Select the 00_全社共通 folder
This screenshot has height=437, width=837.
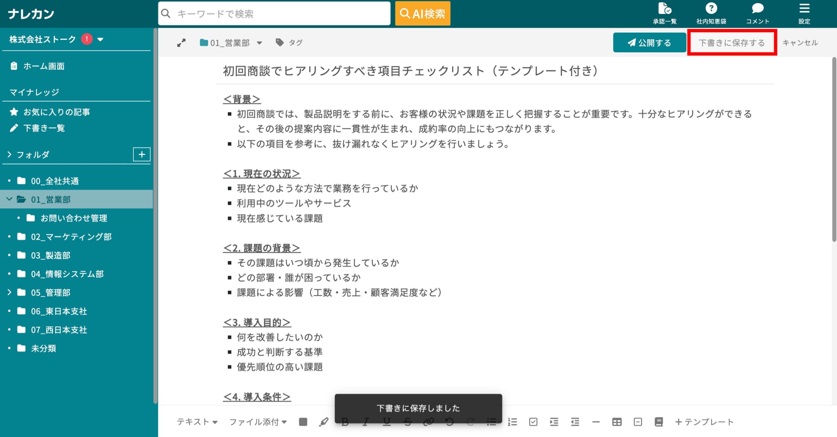click(55, 181)
